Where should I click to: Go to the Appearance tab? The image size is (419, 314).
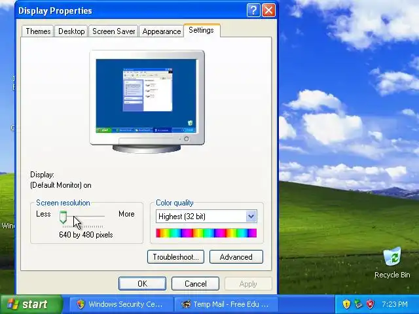click(x=161, y=31)
